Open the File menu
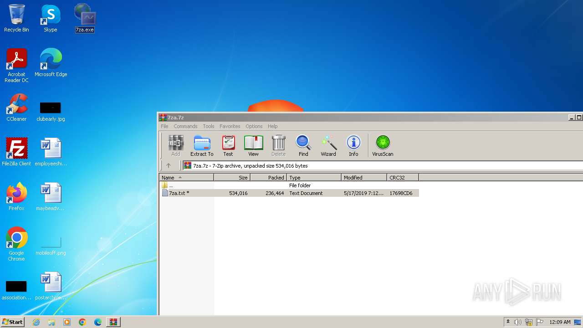Image resolution: width=583 pixels, height=328 pixels. [x=164, y=126]
